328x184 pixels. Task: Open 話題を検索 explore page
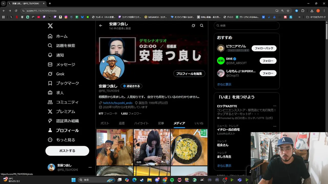(x=61, y=45)
